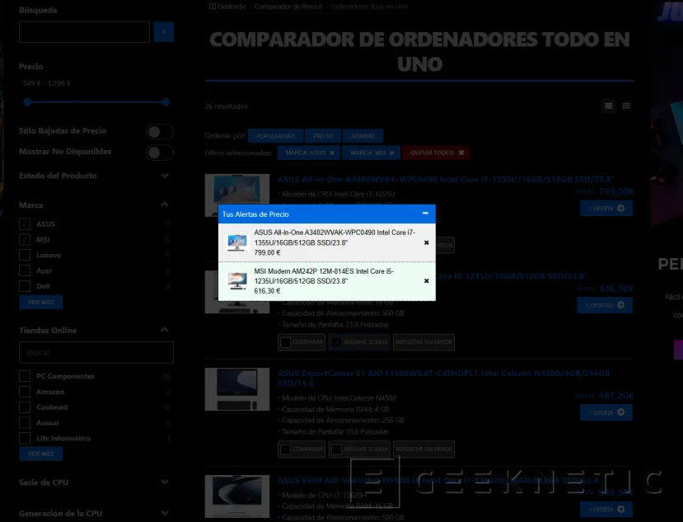This screenshot has height=522, width=683.
Task: Remove the ASUS All-in-One A3402WVAK price alert
Action: [x=427, y=242]
